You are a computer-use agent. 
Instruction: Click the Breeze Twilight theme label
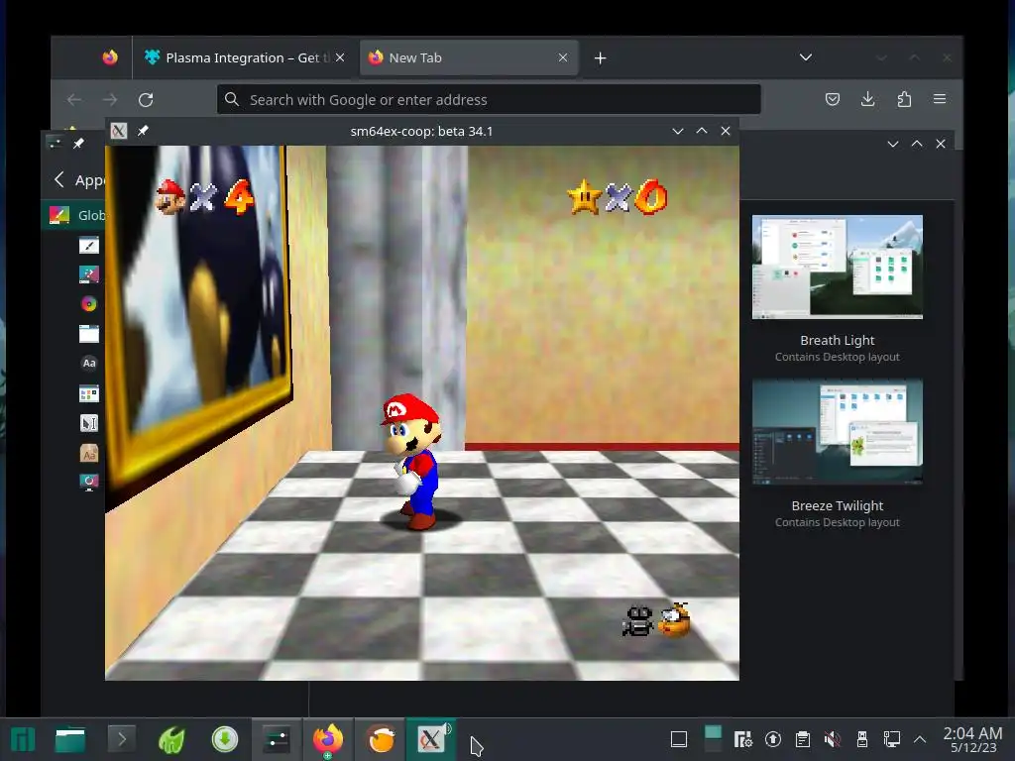[x=837, y=506]
